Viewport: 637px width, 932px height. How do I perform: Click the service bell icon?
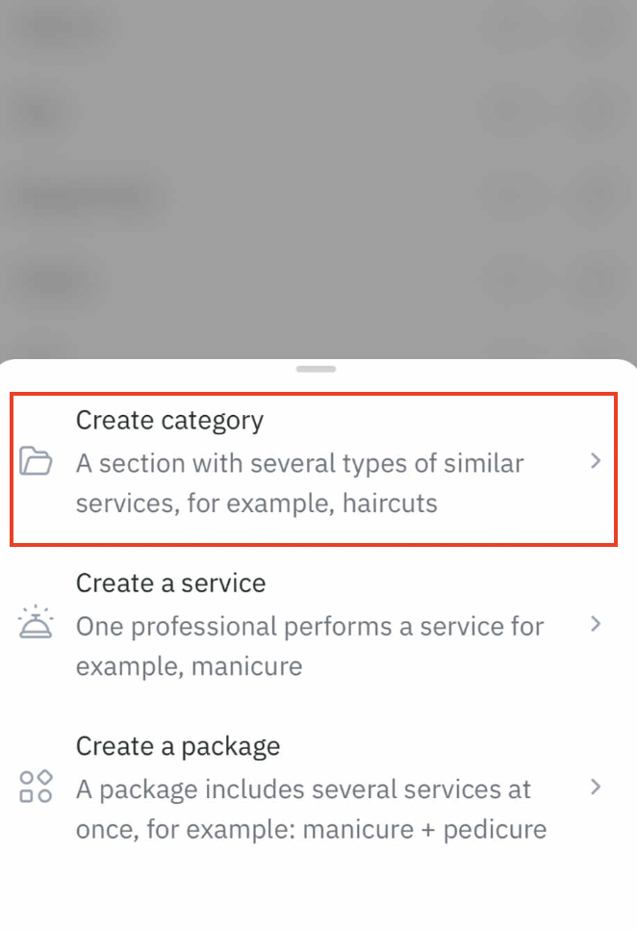(x=36, y=624)
